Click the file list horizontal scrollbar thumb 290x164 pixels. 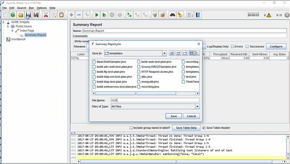[x=136, y=93]
